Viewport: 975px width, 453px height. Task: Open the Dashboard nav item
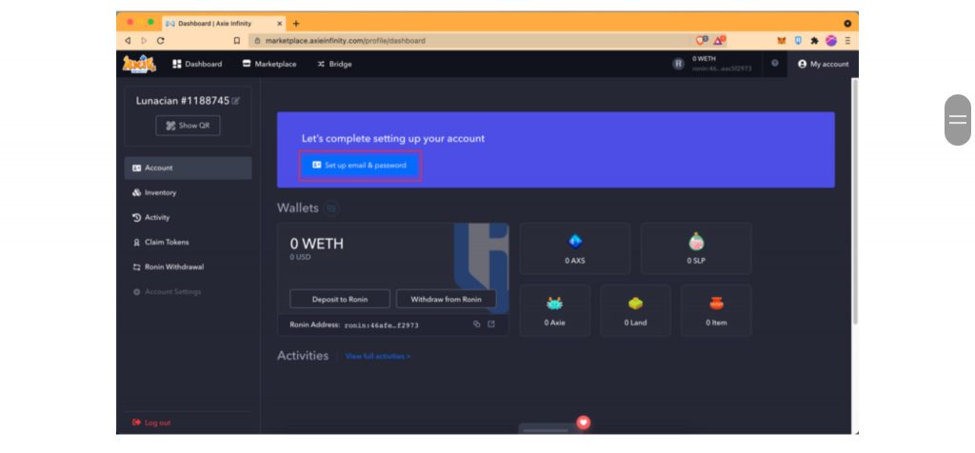[x=197, y=64]
